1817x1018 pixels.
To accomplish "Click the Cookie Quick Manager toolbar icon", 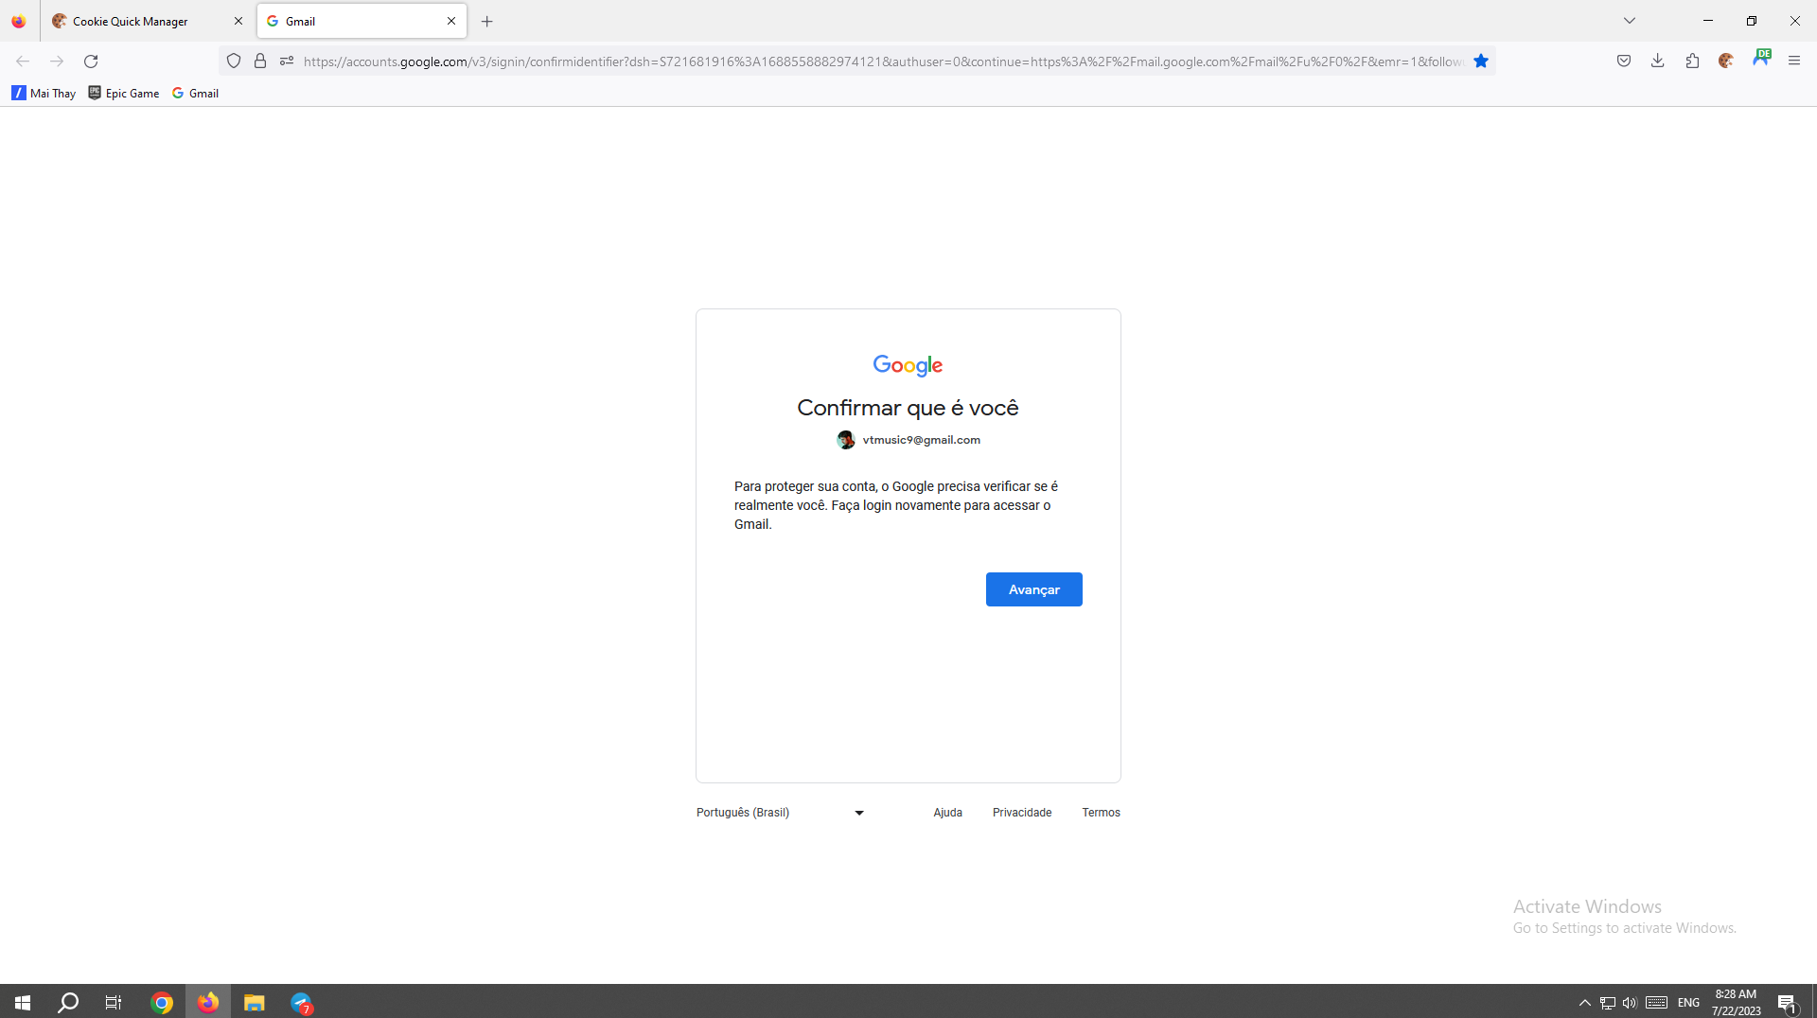I will 1726,61.
